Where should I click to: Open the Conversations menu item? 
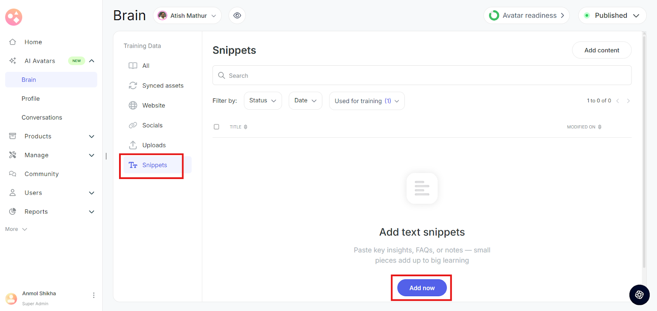pos(42,117)
